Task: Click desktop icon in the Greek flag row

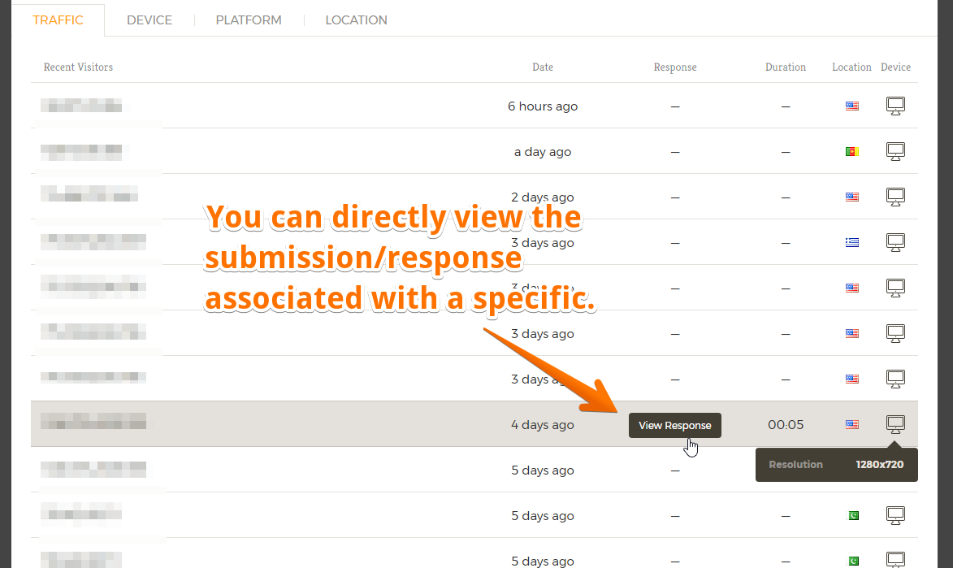Action: tap(895, 242)
